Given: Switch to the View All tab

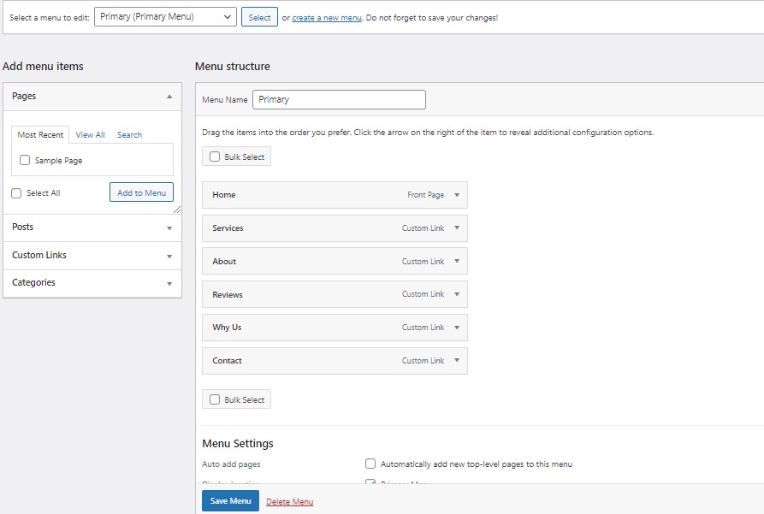Looking at the screenshot, I should [x=90, y=135].
